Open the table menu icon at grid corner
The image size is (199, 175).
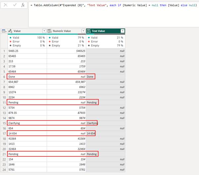click(4, 31)
